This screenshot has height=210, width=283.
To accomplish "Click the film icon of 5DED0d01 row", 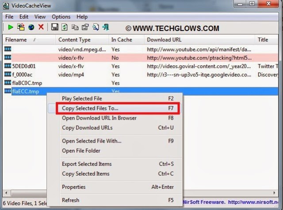I will 8,66.
